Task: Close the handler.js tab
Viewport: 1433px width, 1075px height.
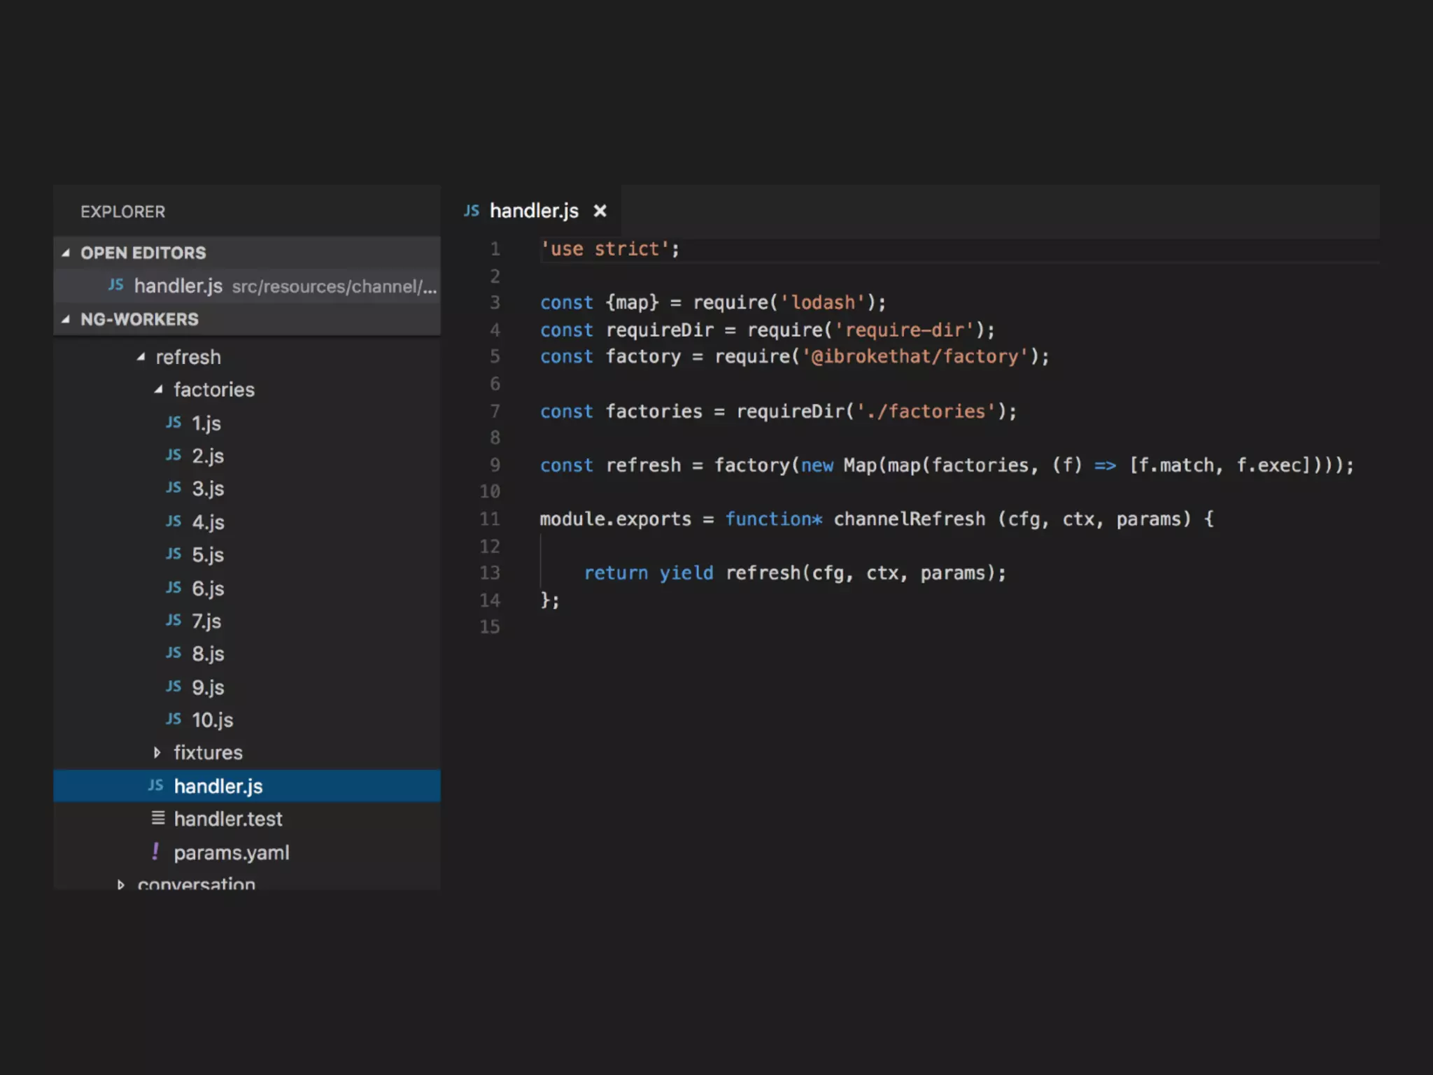Action: pyautogui.click(x=600, y=211)
